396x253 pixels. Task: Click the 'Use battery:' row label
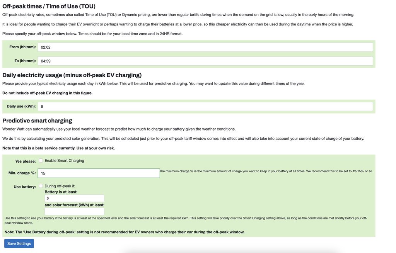[25, 187]
